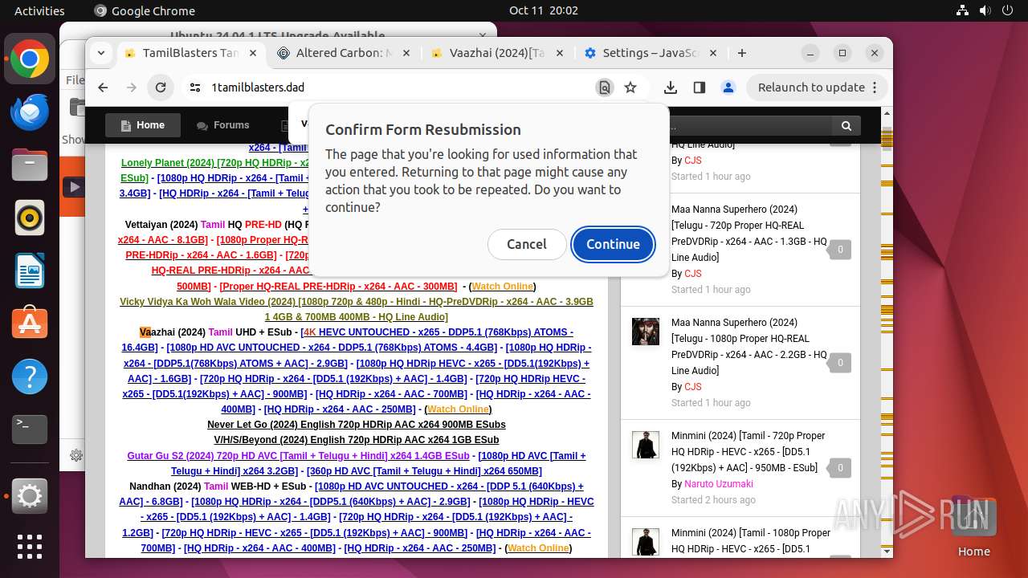1028x578 pixels.
Task: Open Chrome downloads icon
Action: [x=671, y=88]
